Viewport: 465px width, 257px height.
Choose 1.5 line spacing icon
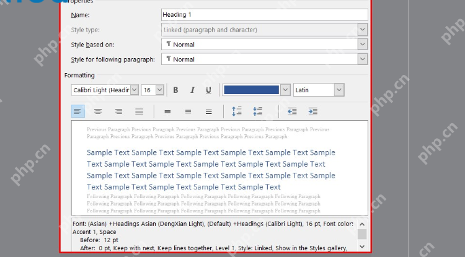pyautogui.click(x=188, y=111)
